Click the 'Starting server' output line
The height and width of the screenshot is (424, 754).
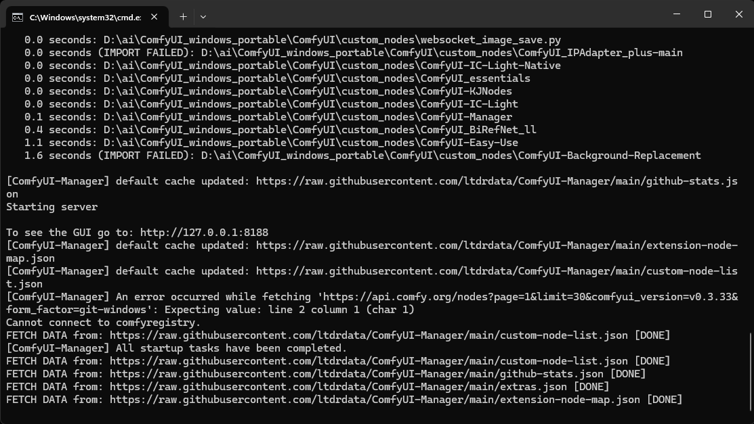coord(52,207)
